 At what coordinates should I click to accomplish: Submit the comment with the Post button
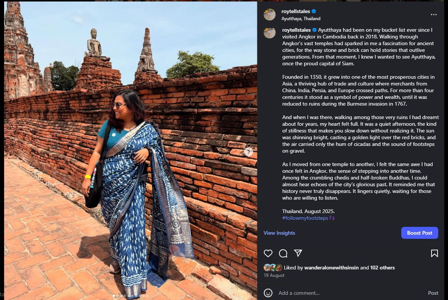pos(433,293)
